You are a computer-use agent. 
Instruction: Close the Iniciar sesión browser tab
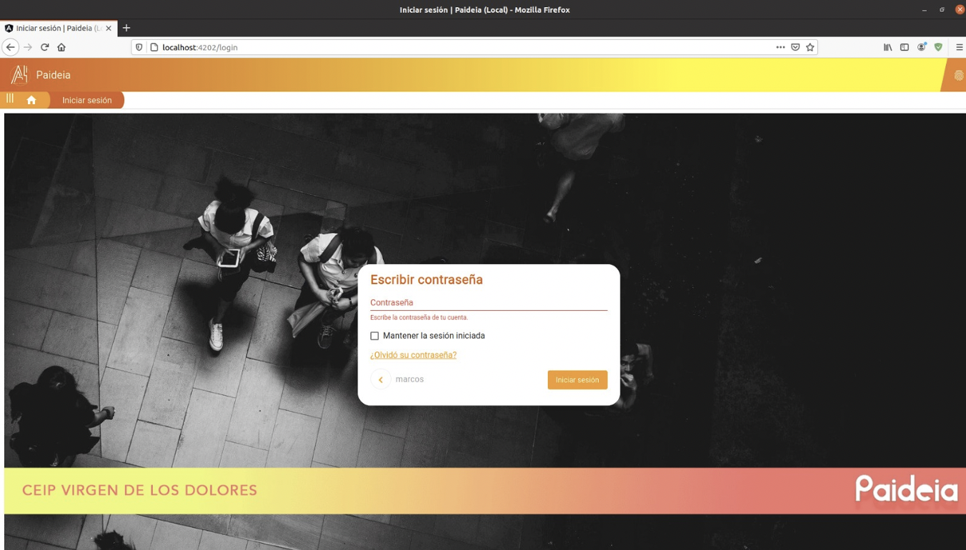pos(109,28)
